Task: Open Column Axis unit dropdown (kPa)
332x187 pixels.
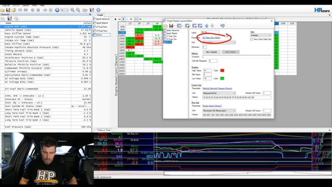Action: pos(219,93)
